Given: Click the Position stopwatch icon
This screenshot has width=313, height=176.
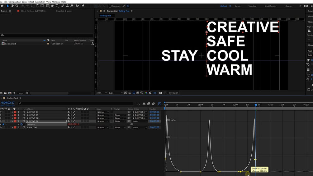Looking at the screenshot, I should pos(21,124).
